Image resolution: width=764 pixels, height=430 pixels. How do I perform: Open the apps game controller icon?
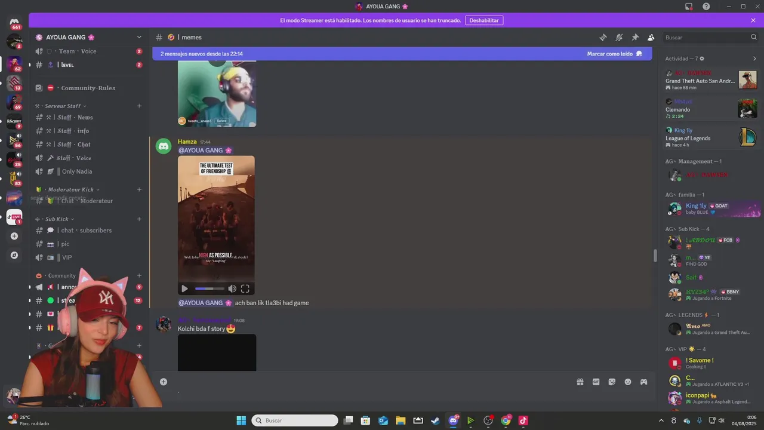644,382
